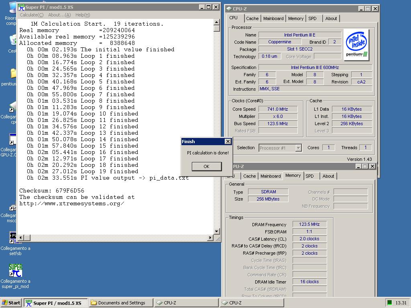Click the green system tray icon
Image resolution: width=411 pixels, height=308 pixels.
point(389,303)
